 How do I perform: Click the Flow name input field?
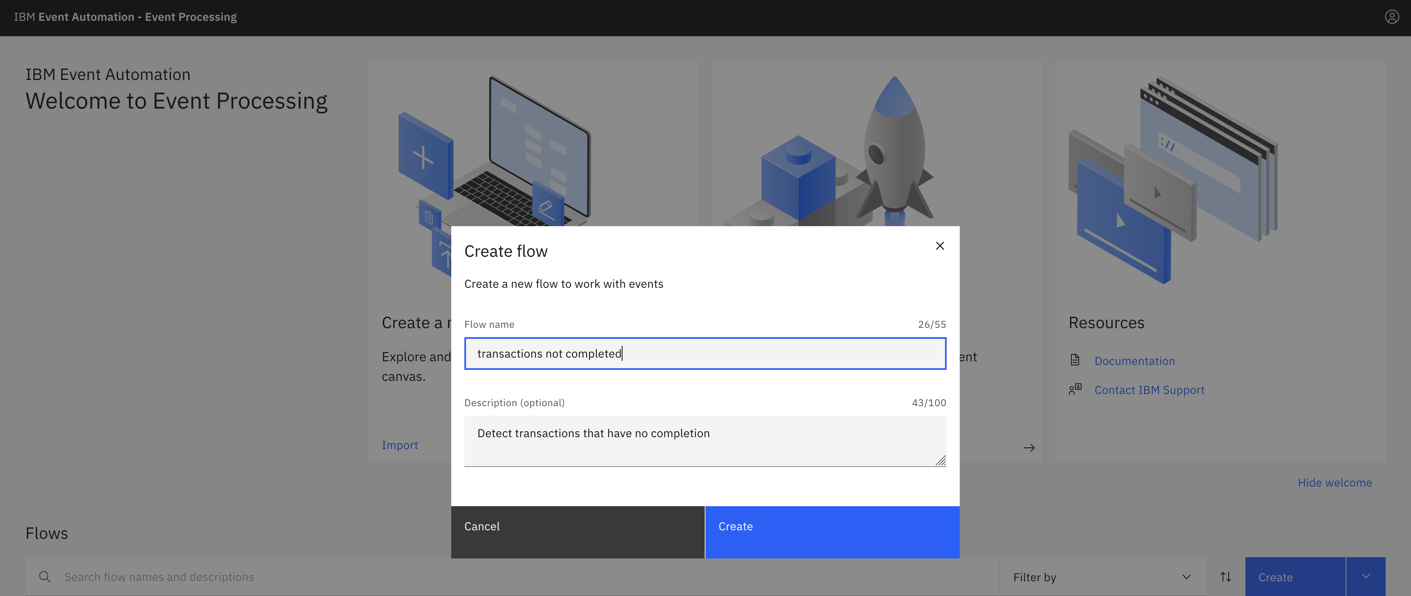(x=705, y=353)
